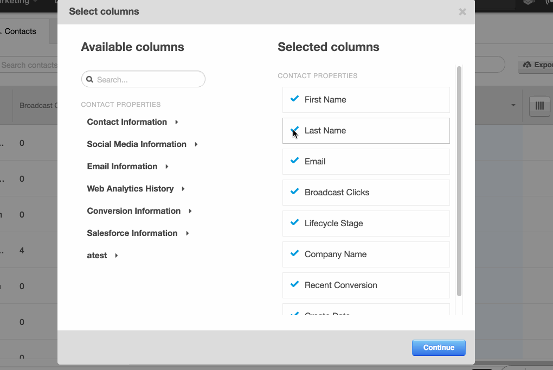553x370 pixels.
Task: Expand Conversion Information category
Action: [139, 211]
